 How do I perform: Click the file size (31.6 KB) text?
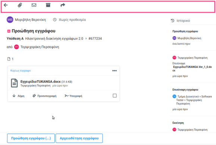click(x=67, y=82)
